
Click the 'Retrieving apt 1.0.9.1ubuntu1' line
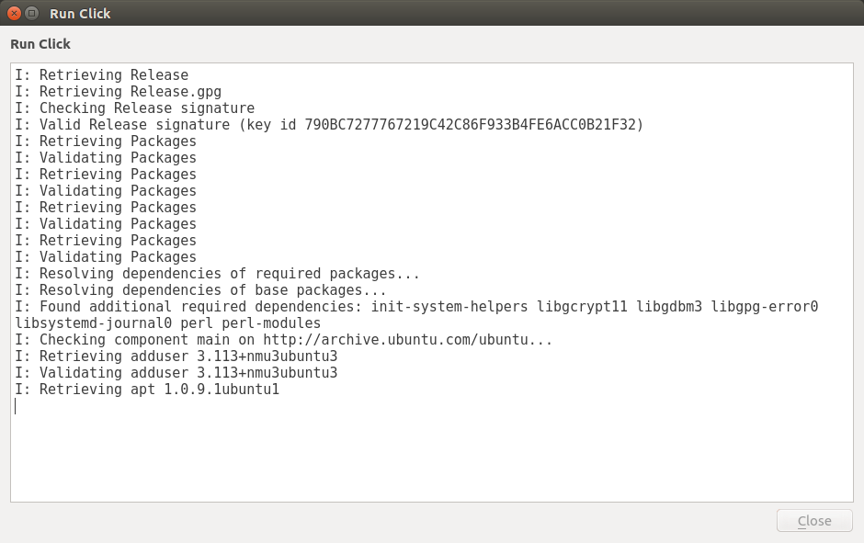coord(147,390)
